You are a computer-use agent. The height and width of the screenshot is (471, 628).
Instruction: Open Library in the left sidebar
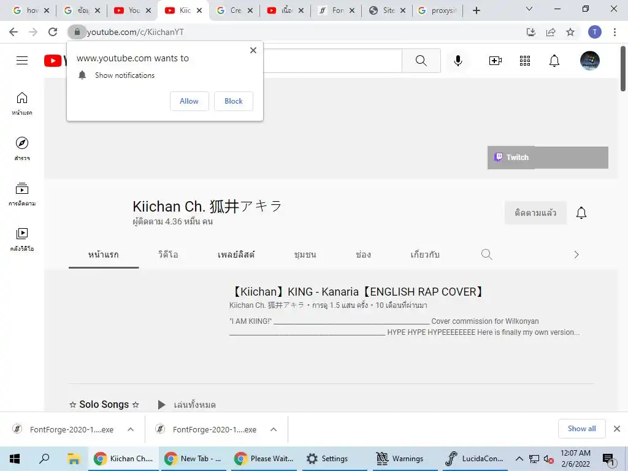(x=22, y=240)
